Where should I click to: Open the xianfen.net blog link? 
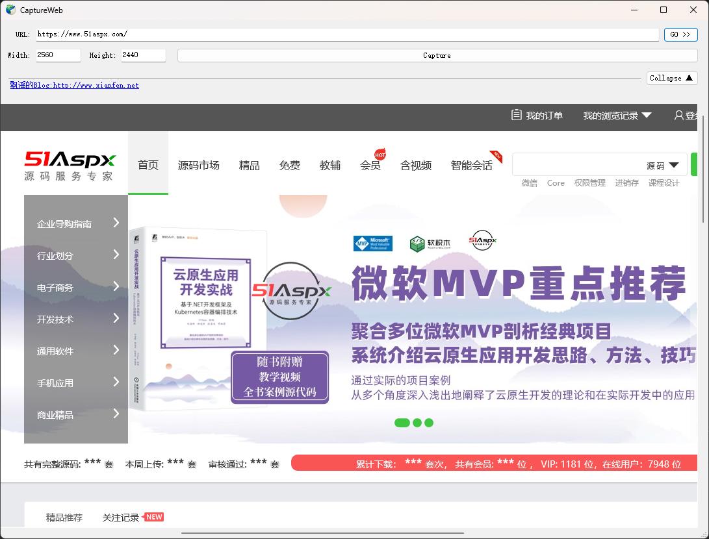tap(75, 85)
